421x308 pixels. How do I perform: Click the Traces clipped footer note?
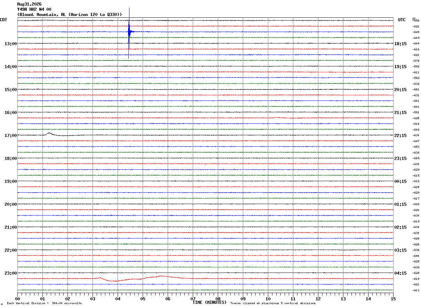click(x=273, y=303)
